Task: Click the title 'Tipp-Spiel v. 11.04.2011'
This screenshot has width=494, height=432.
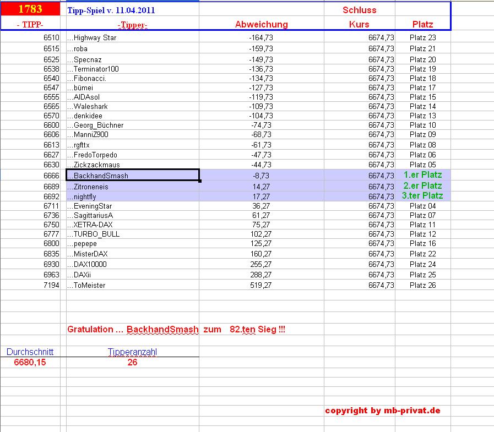Action: tap(111, 10)
